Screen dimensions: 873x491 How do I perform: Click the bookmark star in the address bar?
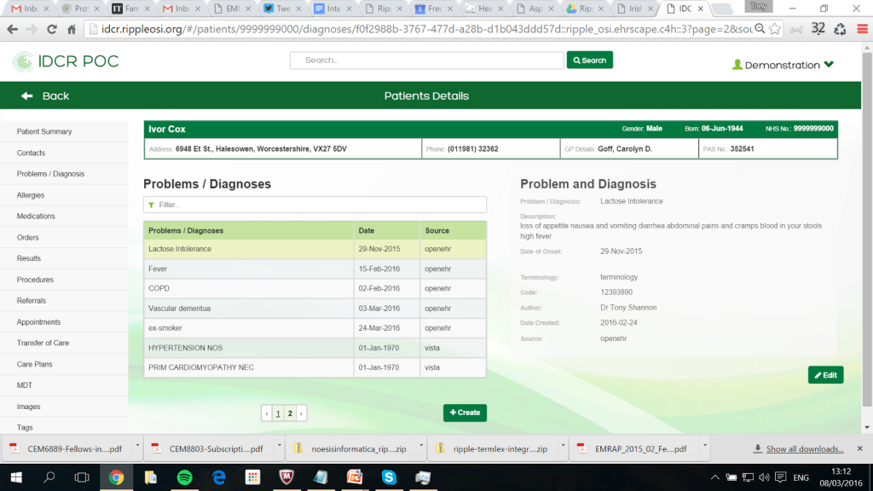(x=774, y=28)
